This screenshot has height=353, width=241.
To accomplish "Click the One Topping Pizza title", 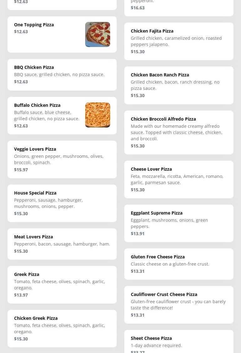I will (34, 25).
